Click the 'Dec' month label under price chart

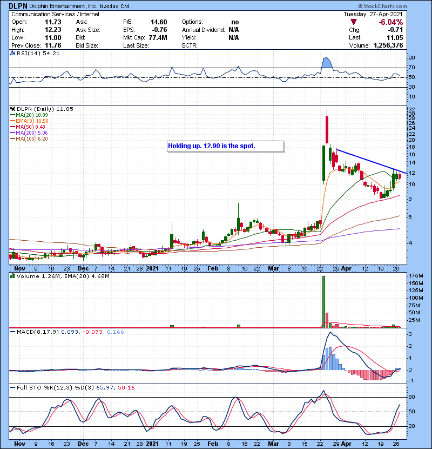click(83, 269)
